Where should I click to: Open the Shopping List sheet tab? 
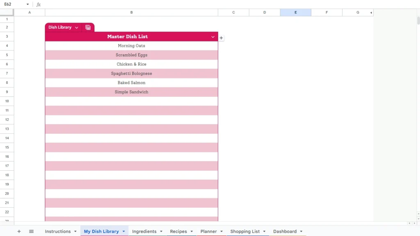point(245,231)
